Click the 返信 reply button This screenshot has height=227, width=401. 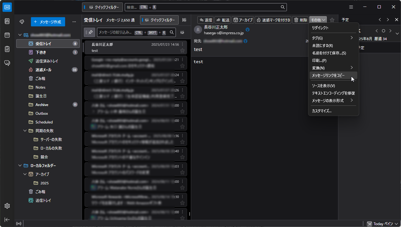pos(205,20)
